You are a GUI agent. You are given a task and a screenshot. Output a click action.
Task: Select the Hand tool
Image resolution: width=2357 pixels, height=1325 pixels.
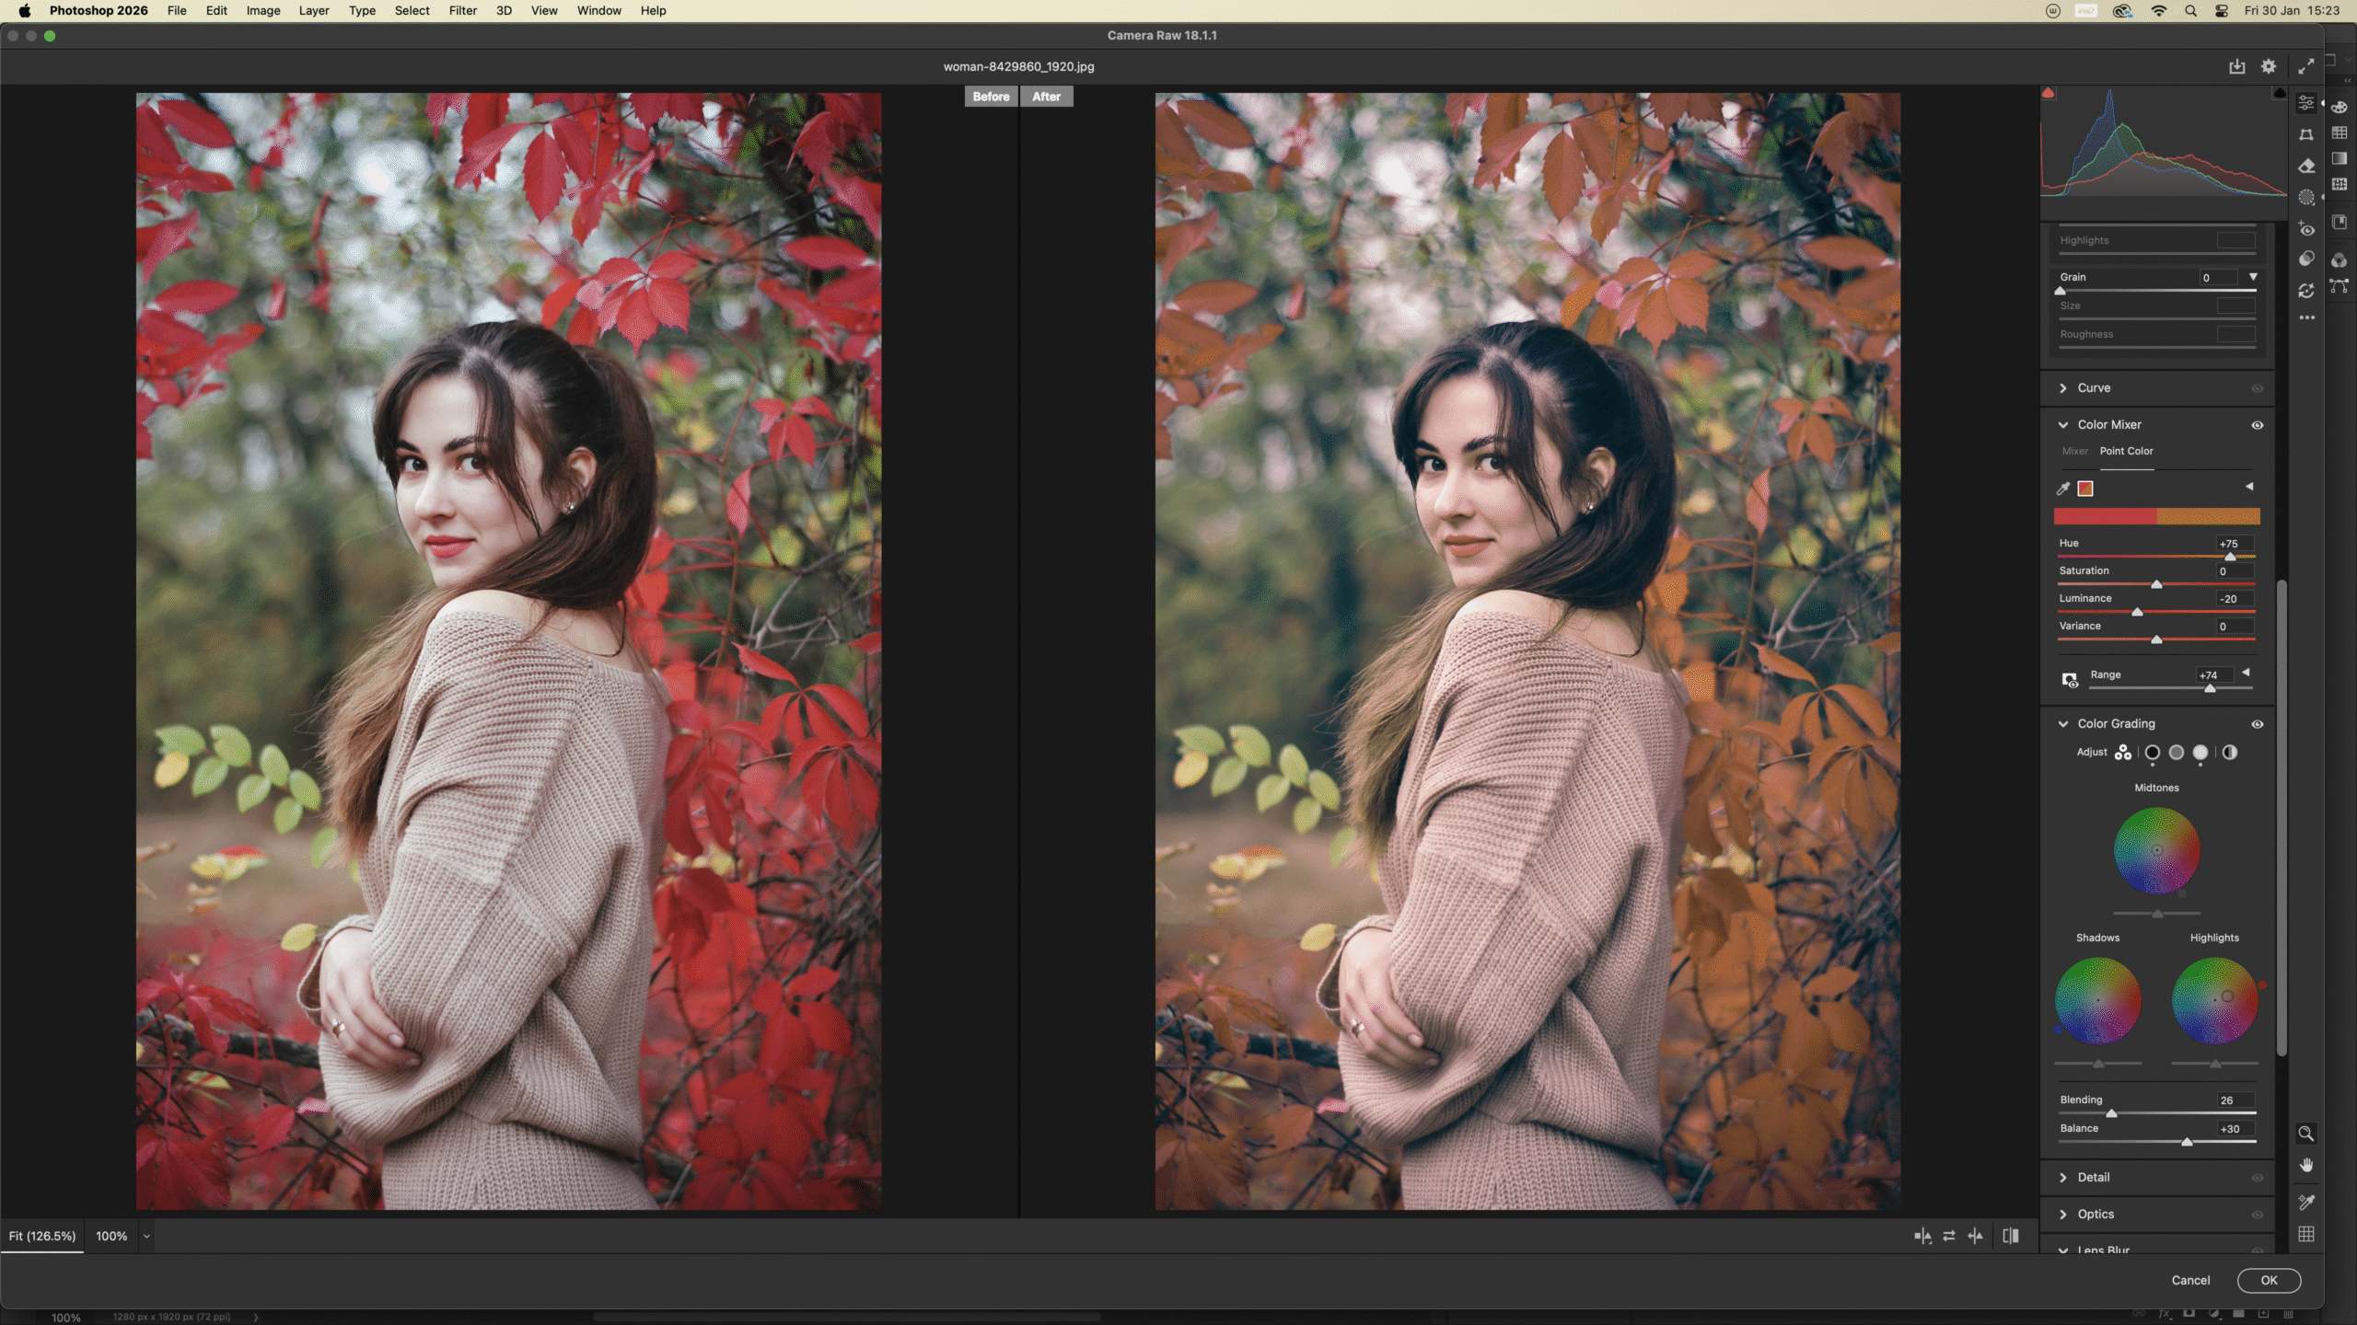click(2305, 1166)
